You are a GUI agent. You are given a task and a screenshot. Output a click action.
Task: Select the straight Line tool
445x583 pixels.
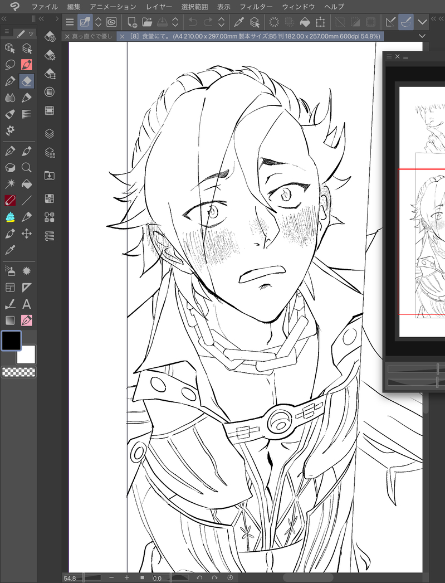click(x=26, y=201)
